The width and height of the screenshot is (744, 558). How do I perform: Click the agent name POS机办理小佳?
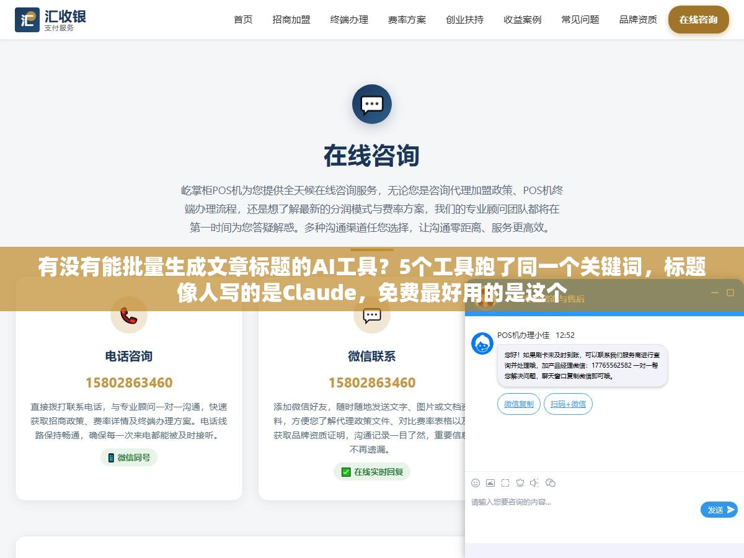[523, 335]
